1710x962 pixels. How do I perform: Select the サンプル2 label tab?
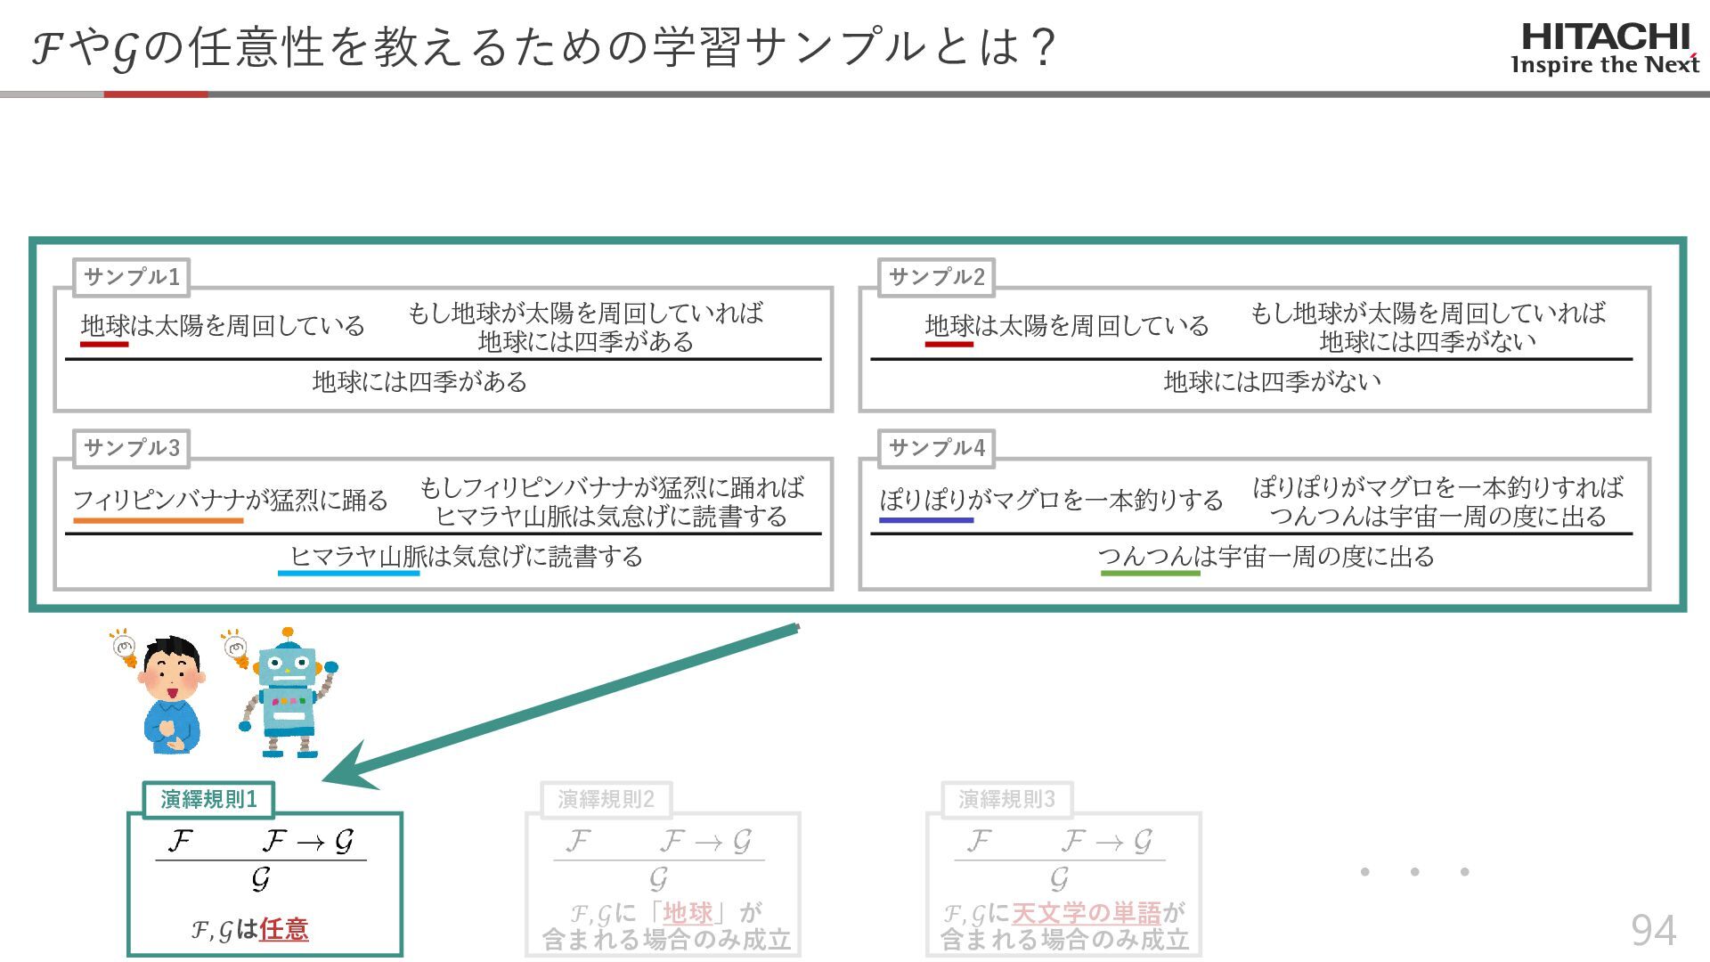click(936, 277)
